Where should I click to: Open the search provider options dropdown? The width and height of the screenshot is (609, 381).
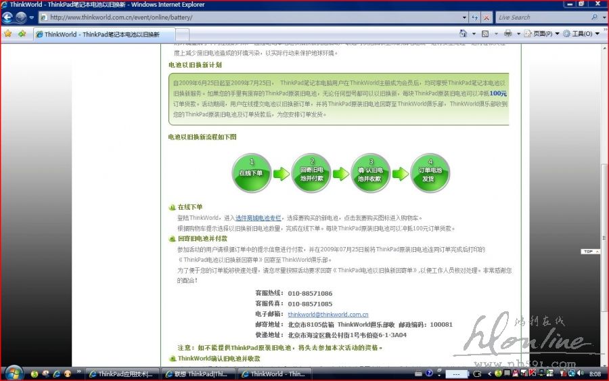coord(604,18)
